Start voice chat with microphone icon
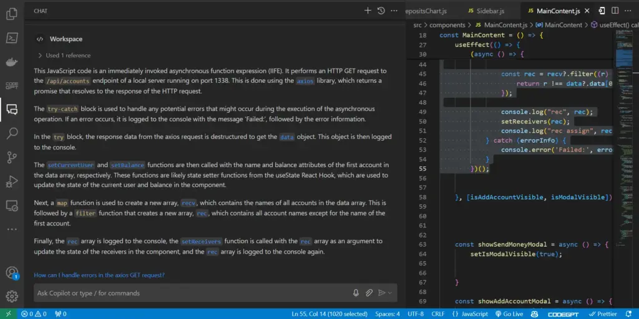The width and height of the screenshot is (639, 319). pos(356,293)
